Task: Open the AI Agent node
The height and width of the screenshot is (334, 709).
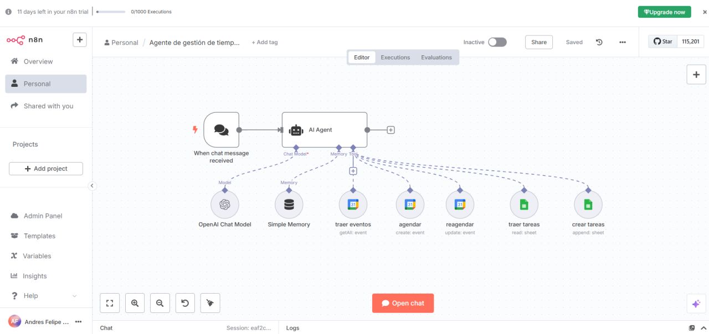Action: pyautogui.click(x=325, y=130)
